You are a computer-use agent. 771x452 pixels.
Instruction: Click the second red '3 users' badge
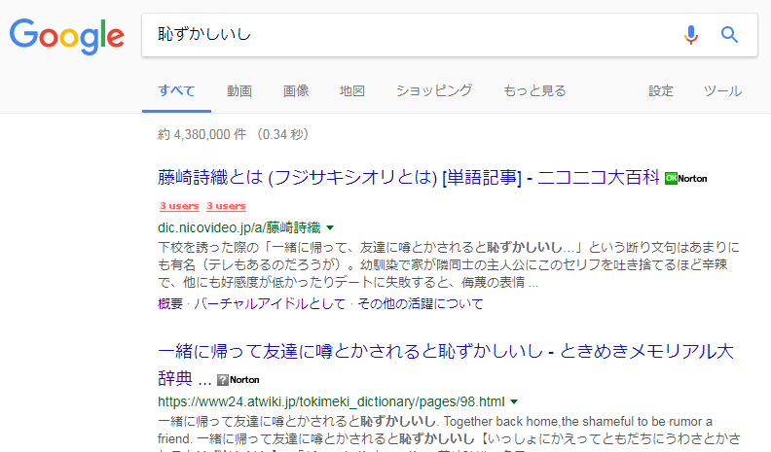pyautogui.click(x=226, y=206)
